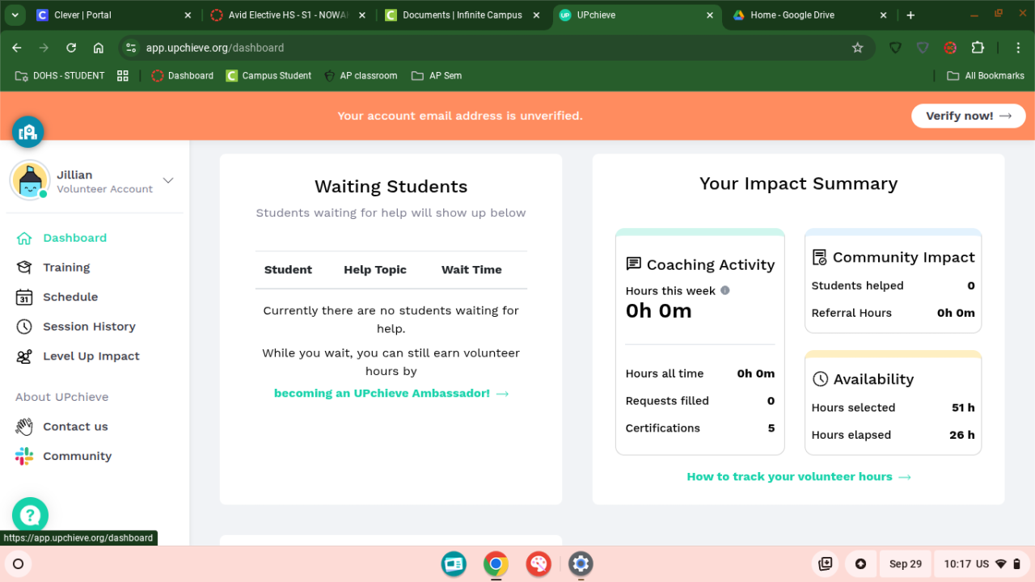
Task: Open the Settings gear in shelf
Action: pyautogui.click(x=581, y=563)
